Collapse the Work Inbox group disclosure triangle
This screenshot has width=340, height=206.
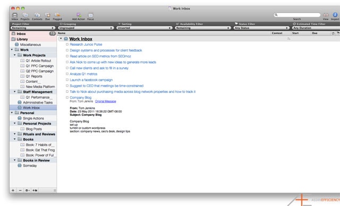61,39
